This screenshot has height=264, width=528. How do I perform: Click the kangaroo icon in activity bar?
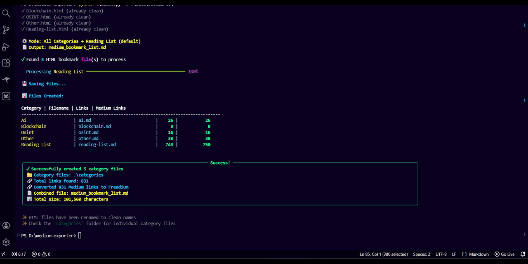(6, 80)
